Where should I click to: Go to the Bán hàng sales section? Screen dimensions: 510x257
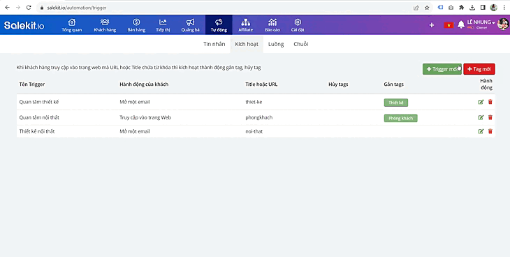[136, 25]
